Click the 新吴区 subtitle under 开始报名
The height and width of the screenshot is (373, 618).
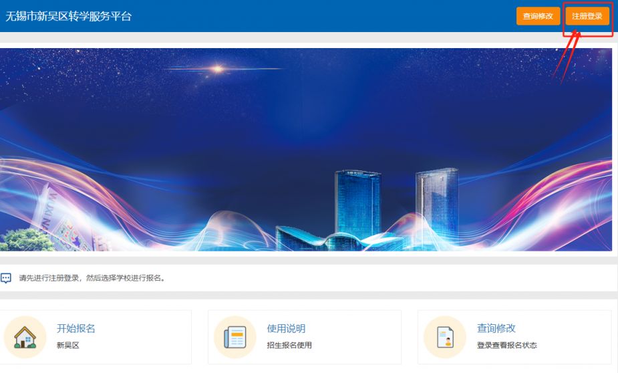click(67, 346)
